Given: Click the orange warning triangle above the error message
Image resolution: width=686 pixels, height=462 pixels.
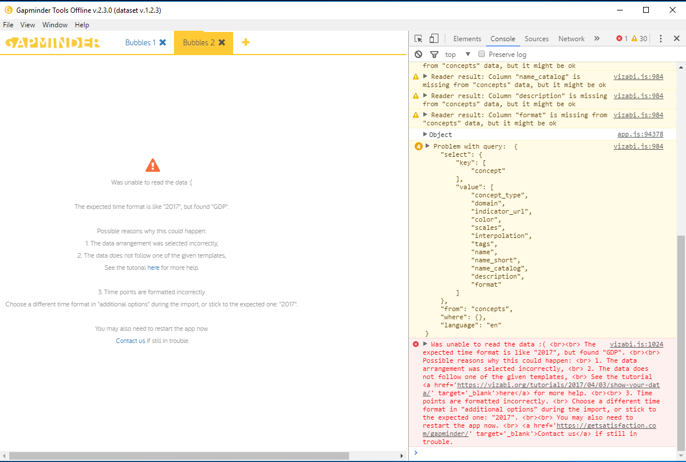Looking at the screenshot, I should (x=152, y=165).
